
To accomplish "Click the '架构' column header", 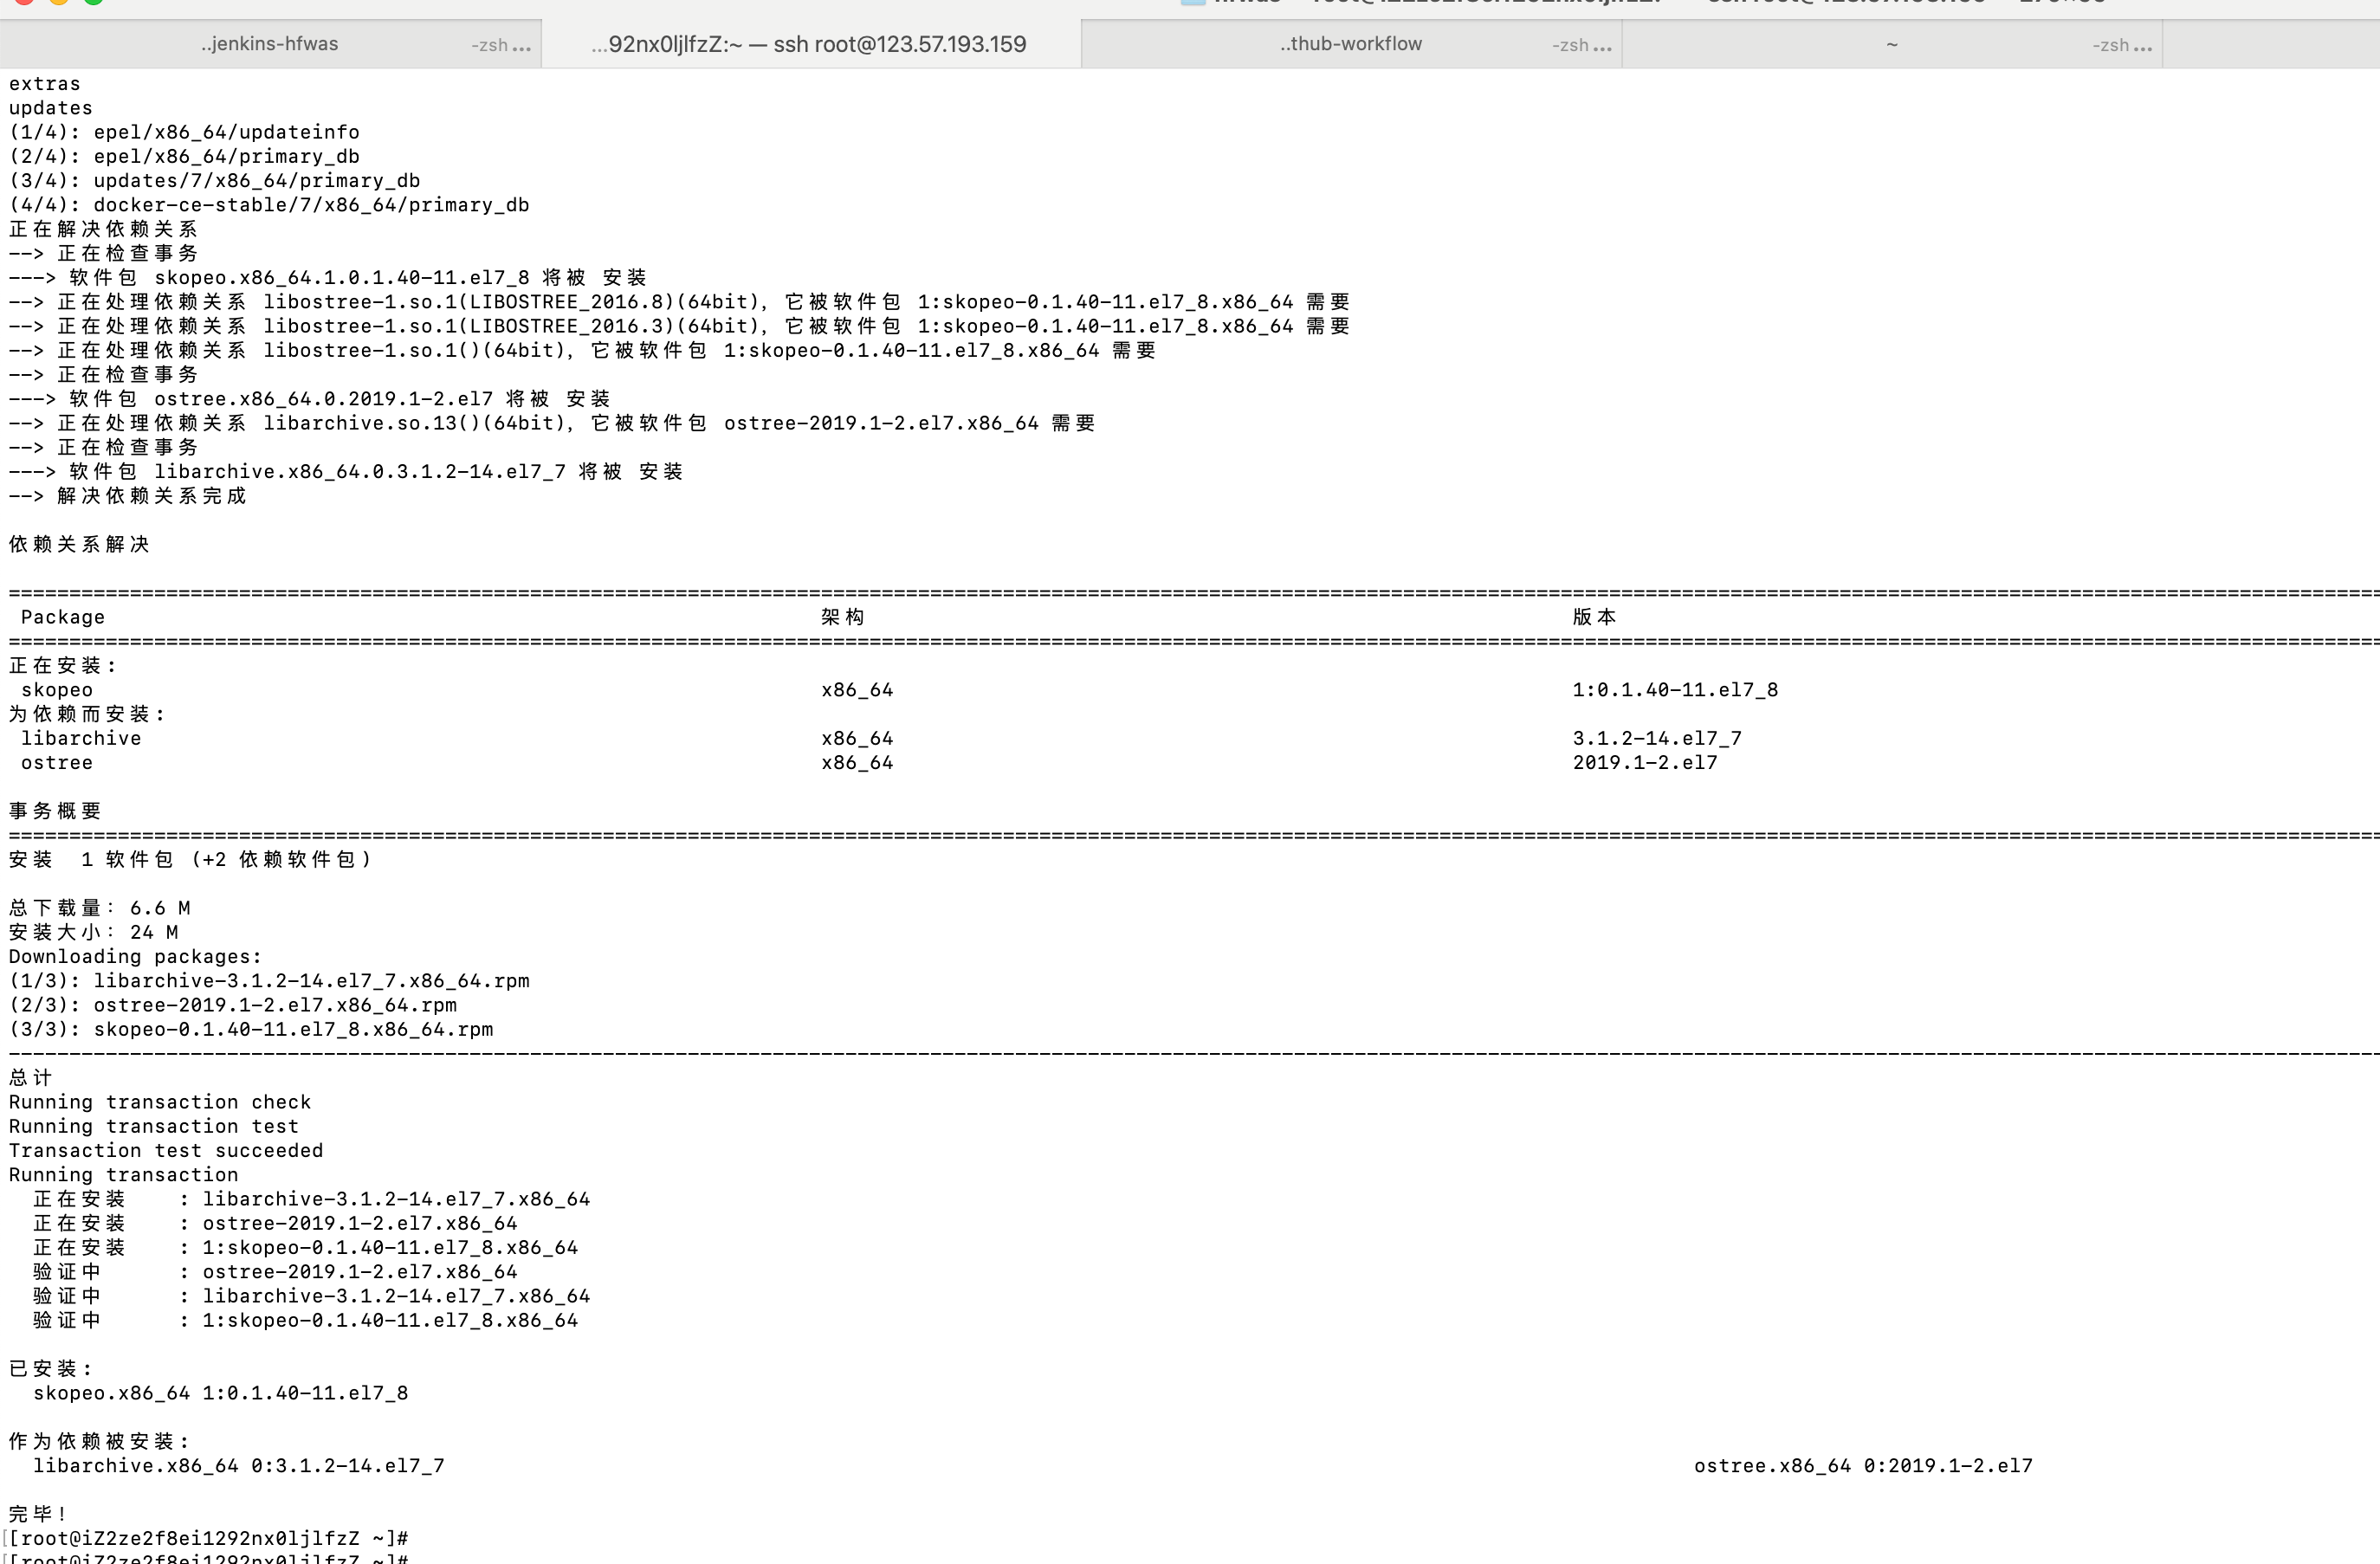I will (x=843, y=617).
